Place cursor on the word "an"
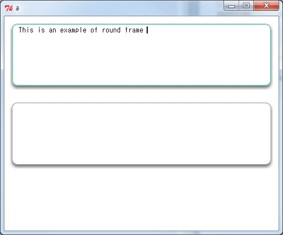This screenshot has height=235, width=283. tap(52, 30)
